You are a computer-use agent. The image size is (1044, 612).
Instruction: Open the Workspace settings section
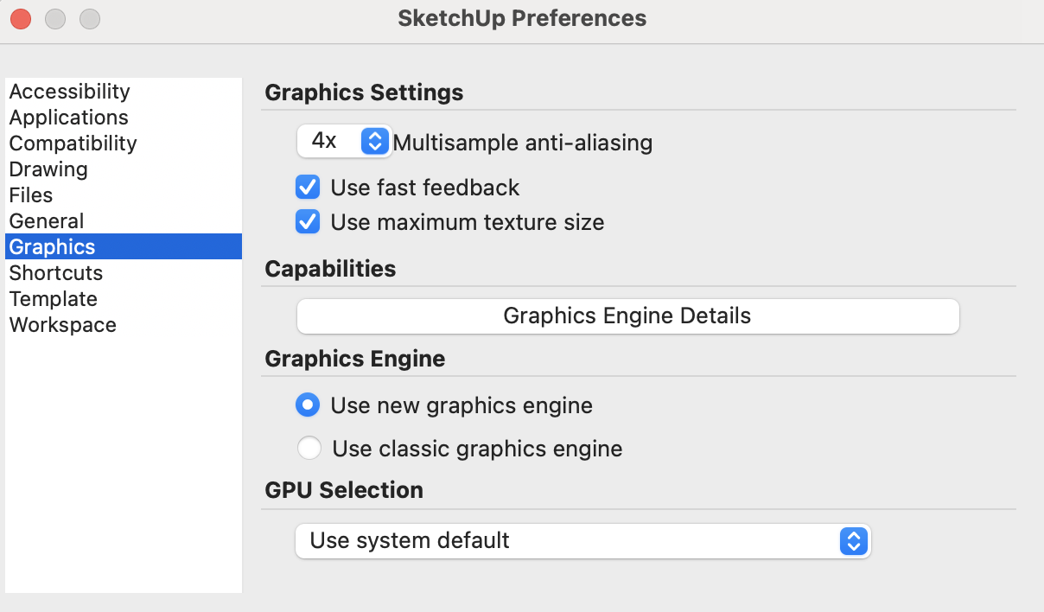click(62, 325)
